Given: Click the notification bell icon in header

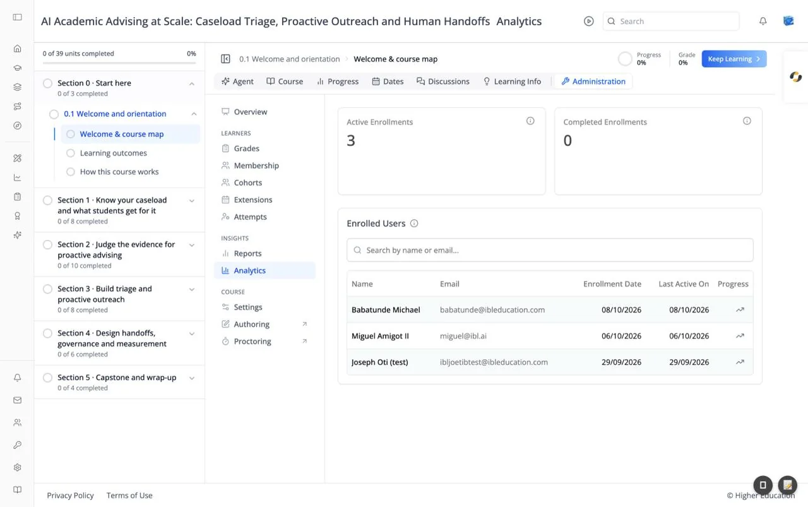Looking at the screenshot, I should coord(763,21).
